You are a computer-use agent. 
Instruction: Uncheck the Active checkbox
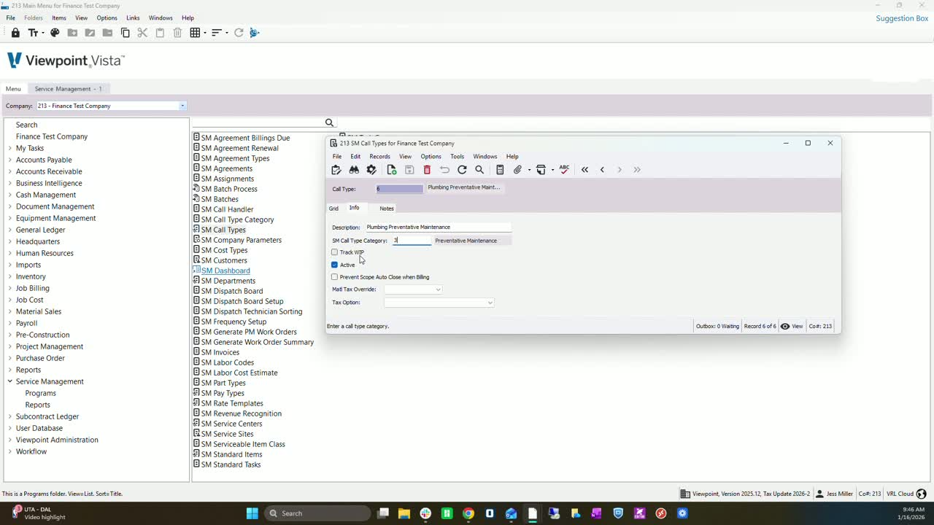click(x=335, y=265)
